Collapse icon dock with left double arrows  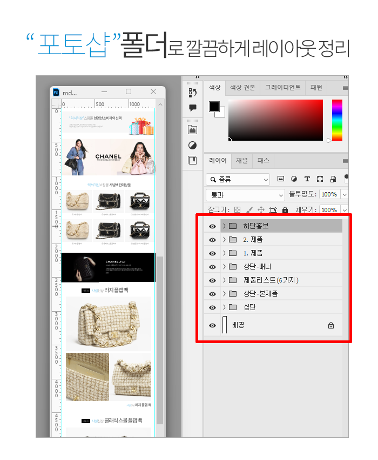pyautogui.click(x=197, y=77)
